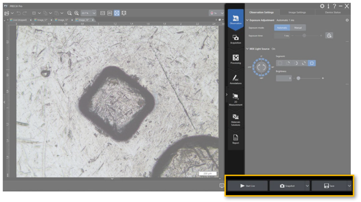
Task: Click the Save button
Action: tap(329, 186)
